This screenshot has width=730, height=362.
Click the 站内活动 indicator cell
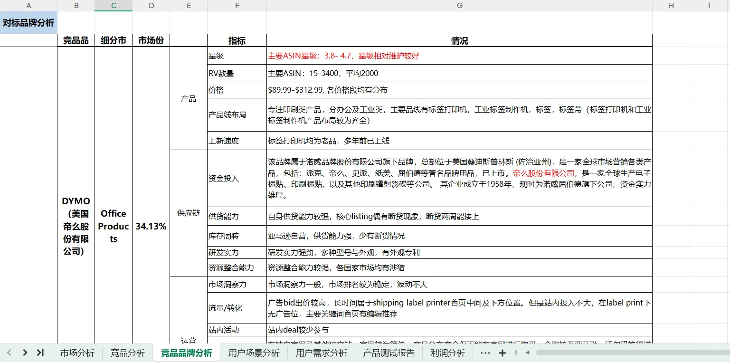pyautogui.click(x=237, y=330)
